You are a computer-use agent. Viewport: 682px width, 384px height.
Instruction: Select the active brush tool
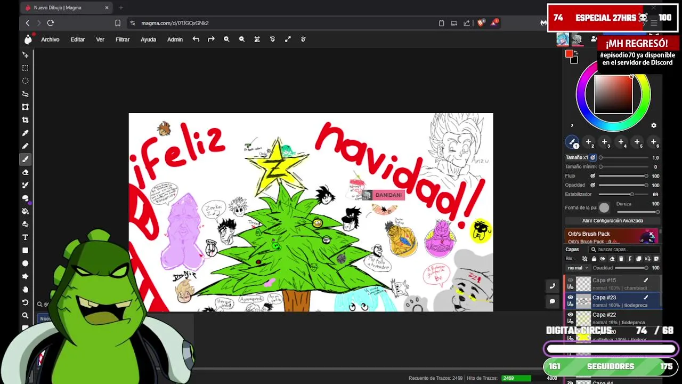25,159
